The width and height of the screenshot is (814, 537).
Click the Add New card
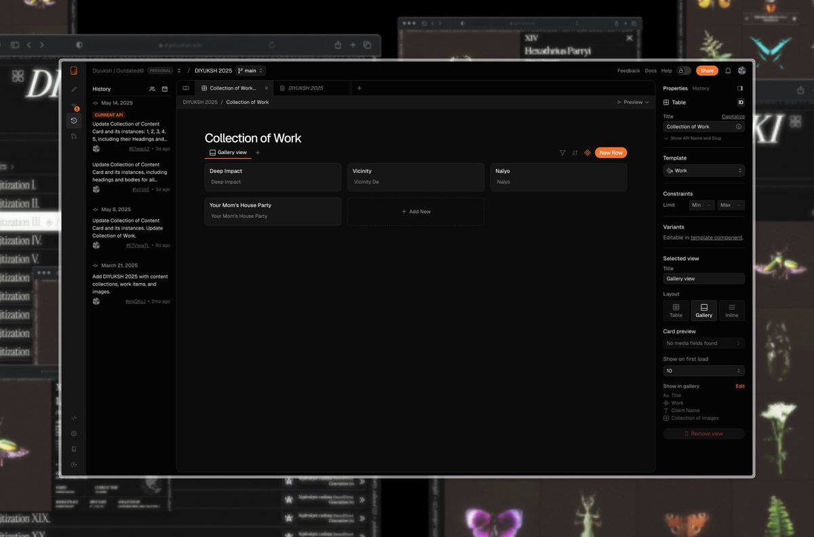pos(416,212)
